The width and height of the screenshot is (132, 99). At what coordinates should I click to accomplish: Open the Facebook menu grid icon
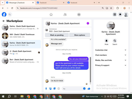115,15
